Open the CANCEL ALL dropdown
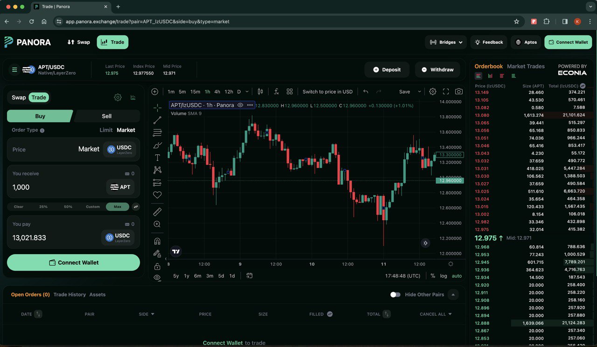Screen dimensions: 597x347 point(436,314)
